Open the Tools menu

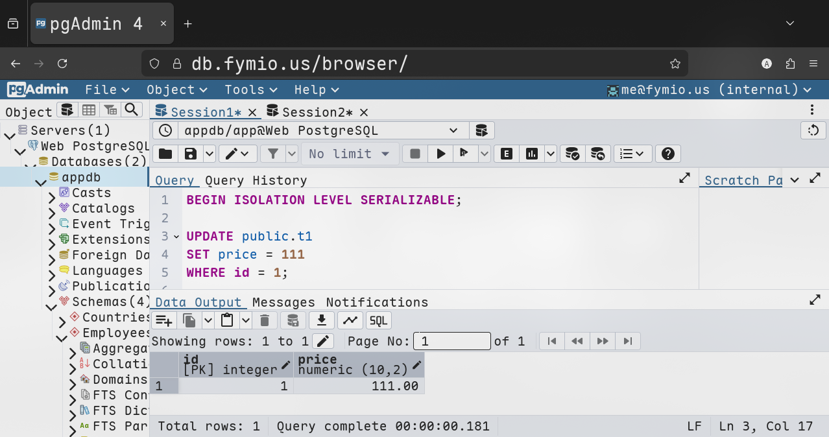[250, 89]
